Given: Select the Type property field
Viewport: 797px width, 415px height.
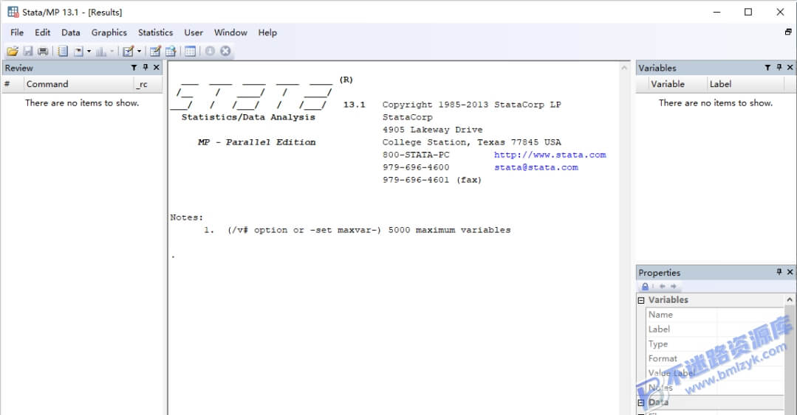Looking at the screenshot, I should coord(715,344).
